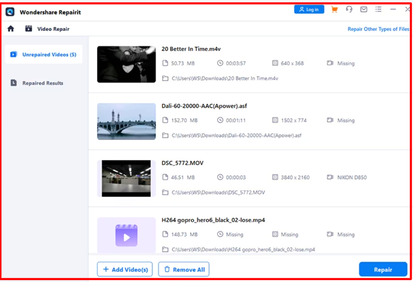Open Repair Other Types of Files link
This screenshot has height=282, width=413.
[x=378, y=29]
